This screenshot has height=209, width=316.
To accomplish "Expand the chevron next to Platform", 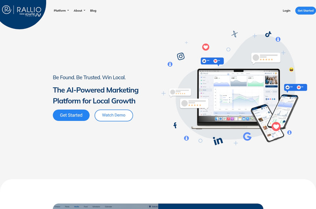I will pos(68,10).
